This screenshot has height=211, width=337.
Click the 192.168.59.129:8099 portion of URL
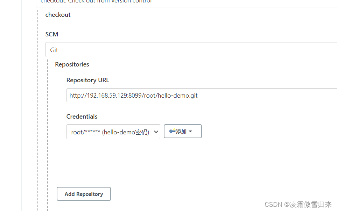(112, 95)
